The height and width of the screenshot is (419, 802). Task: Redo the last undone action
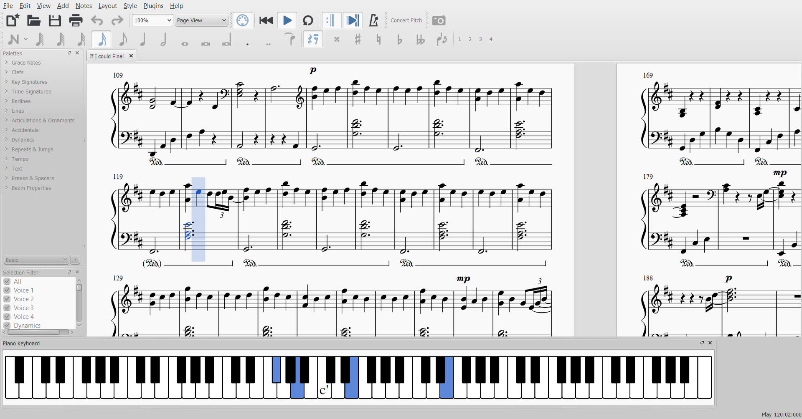coord(117,20)
